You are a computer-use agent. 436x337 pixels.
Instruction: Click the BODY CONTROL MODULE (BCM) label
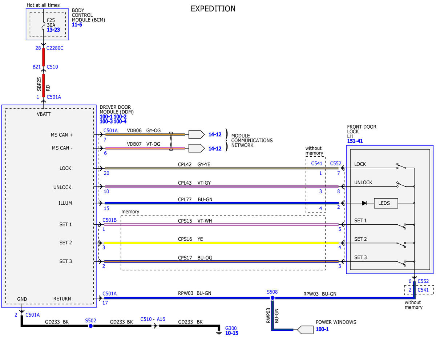pyautogui.click(x=88, y=15)
